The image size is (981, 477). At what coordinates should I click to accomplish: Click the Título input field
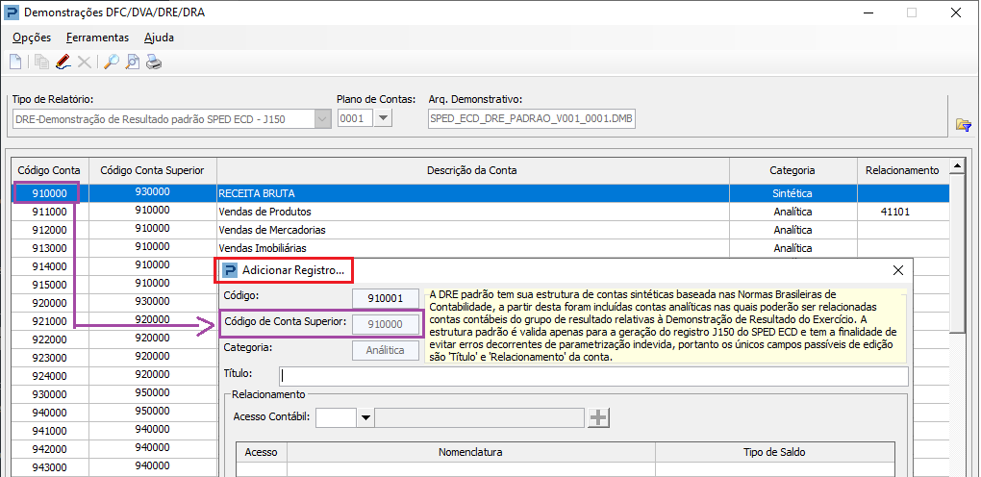click(x=593, y=376)
